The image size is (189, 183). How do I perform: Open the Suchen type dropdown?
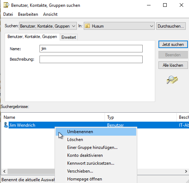click(48, 26)
